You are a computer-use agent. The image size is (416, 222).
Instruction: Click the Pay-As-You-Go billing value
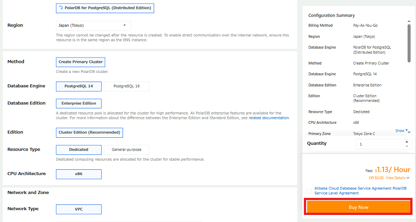point(365,25)
